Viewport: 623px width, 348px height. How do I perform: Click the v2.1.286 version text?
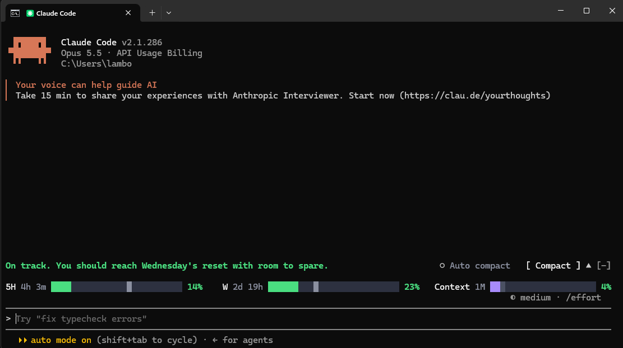click(142, 43)
